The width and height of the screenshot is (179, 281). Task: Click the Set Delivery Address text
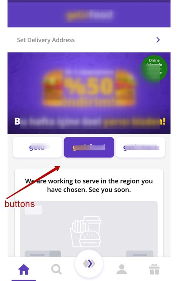coord(46,40)
